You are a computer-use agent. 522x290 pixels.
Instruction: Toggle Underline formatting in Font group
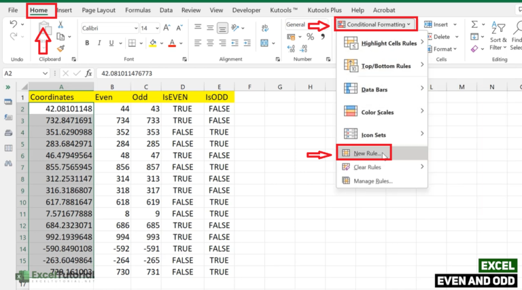(110, 43)
